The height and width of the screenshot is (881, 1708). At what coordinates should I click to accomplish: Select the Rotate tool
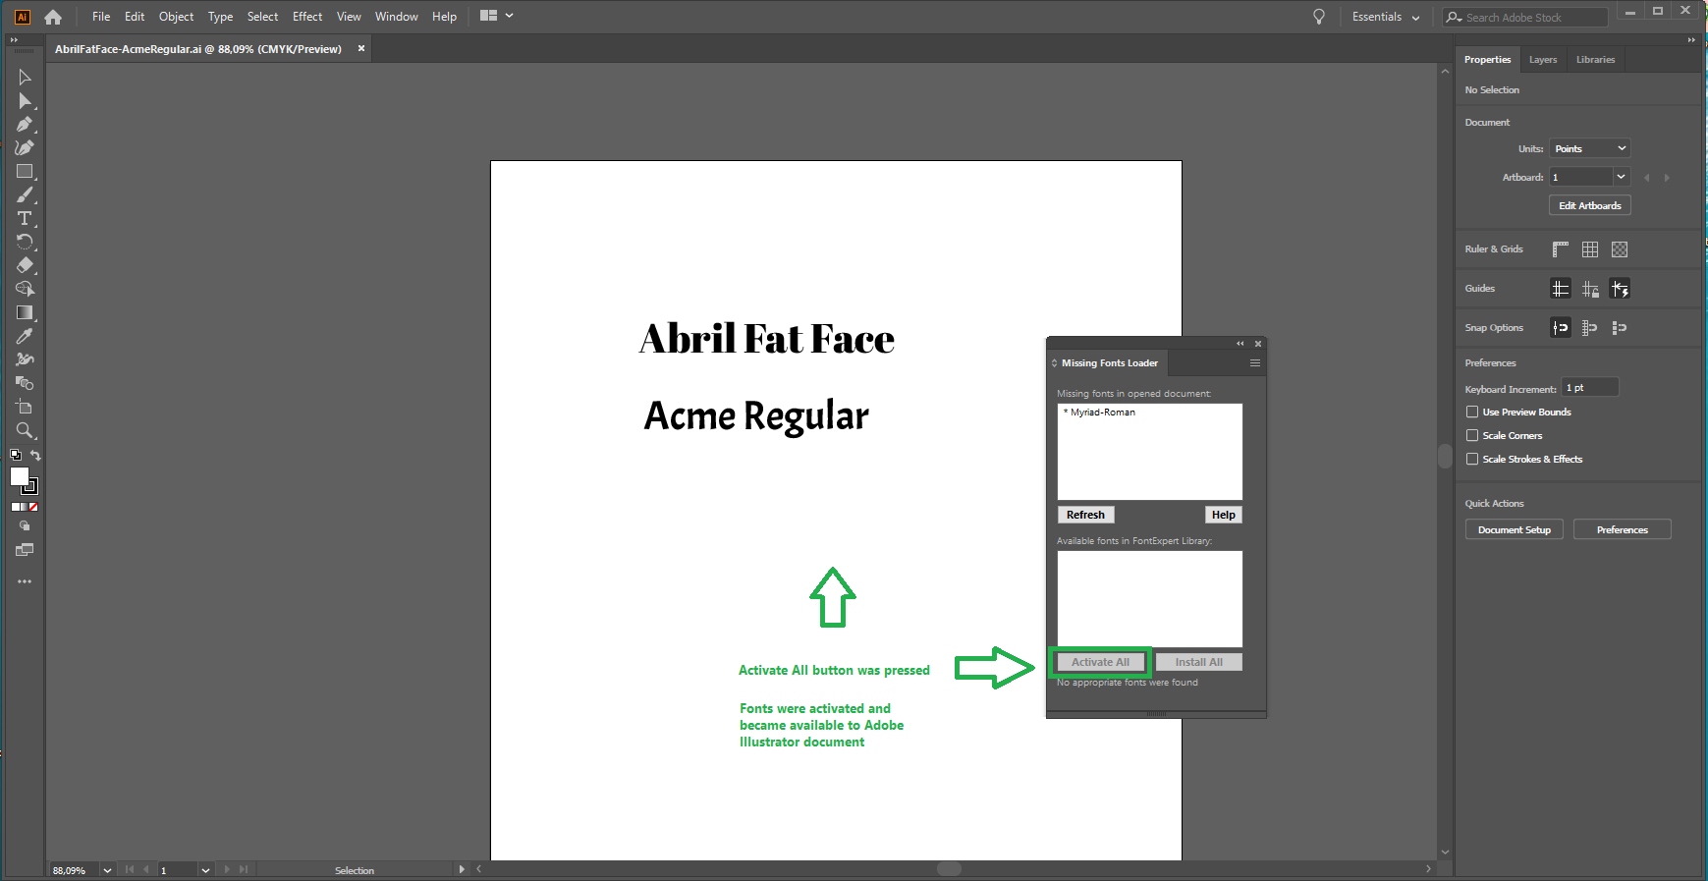point(25,242)
